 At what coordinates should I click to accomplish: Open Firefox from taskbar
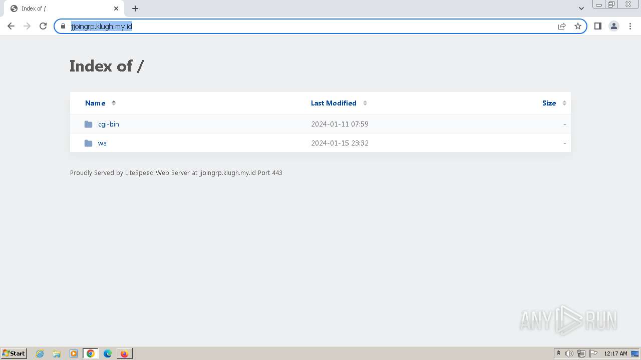(x=124, y=353)
